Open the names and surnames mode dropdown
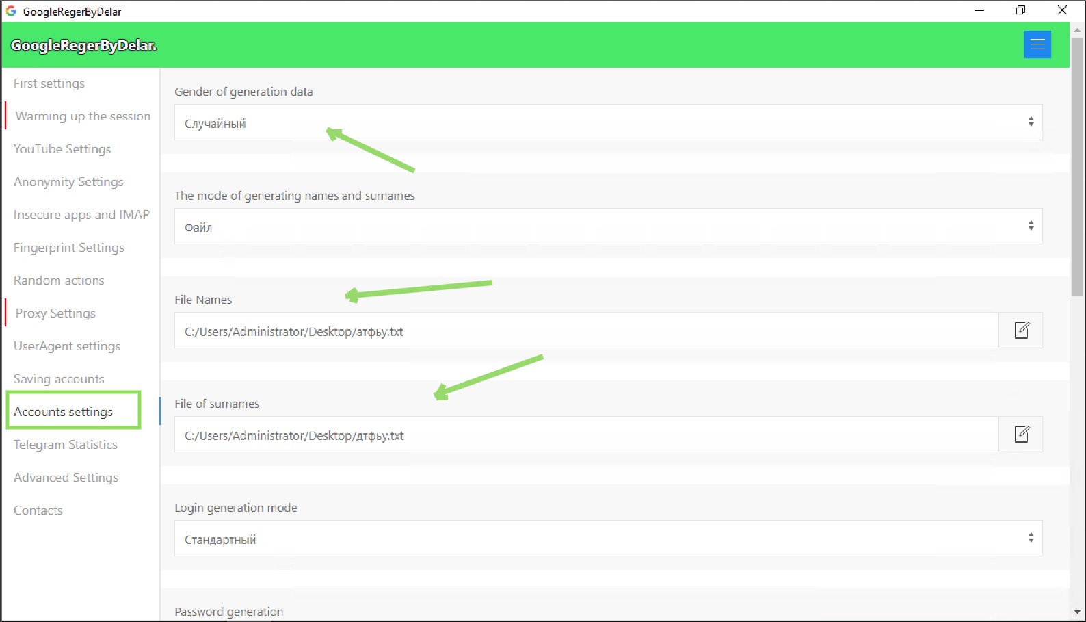Viewport: 1086px width, 622px height. click(608, 226)
